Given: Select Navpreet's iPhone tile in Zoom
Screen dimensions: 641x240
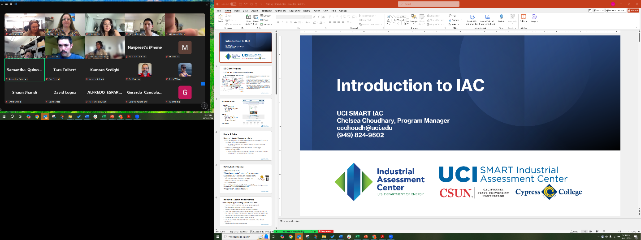Looking at the screenshot, I should point(145,47).
